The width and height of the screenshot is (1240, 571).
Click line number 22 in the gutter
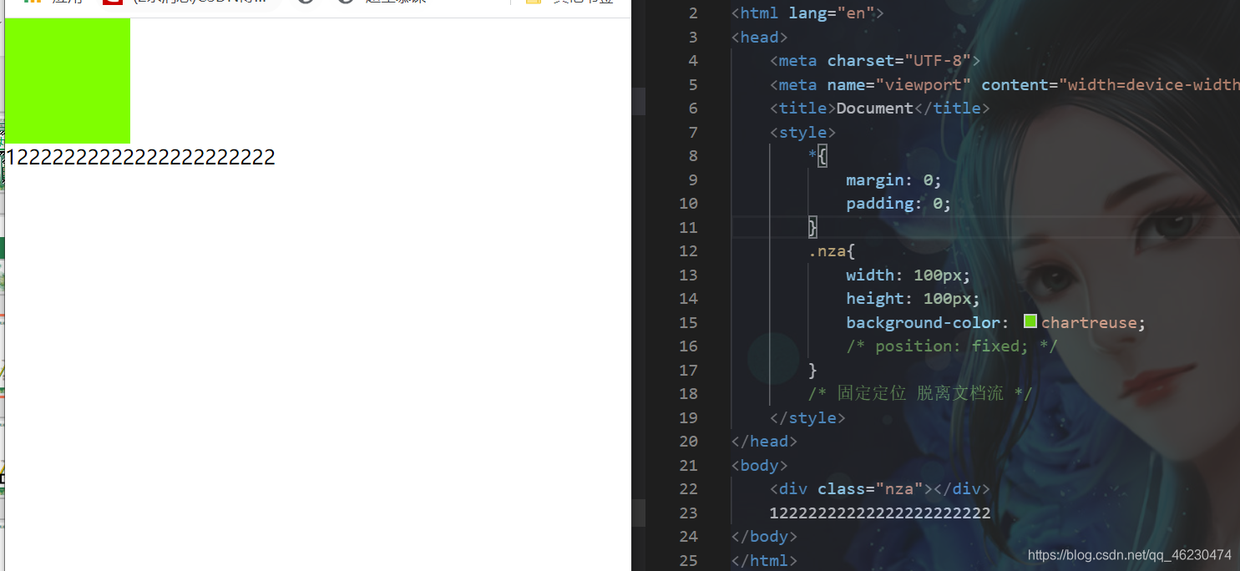coord(689,488)
